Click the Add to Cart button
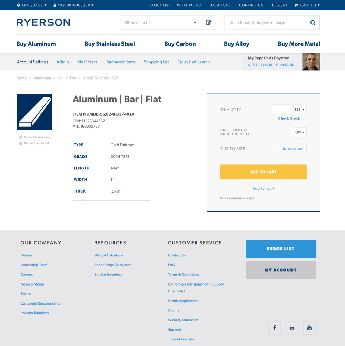This screenshot has height=346, width=345. (263, 172)
